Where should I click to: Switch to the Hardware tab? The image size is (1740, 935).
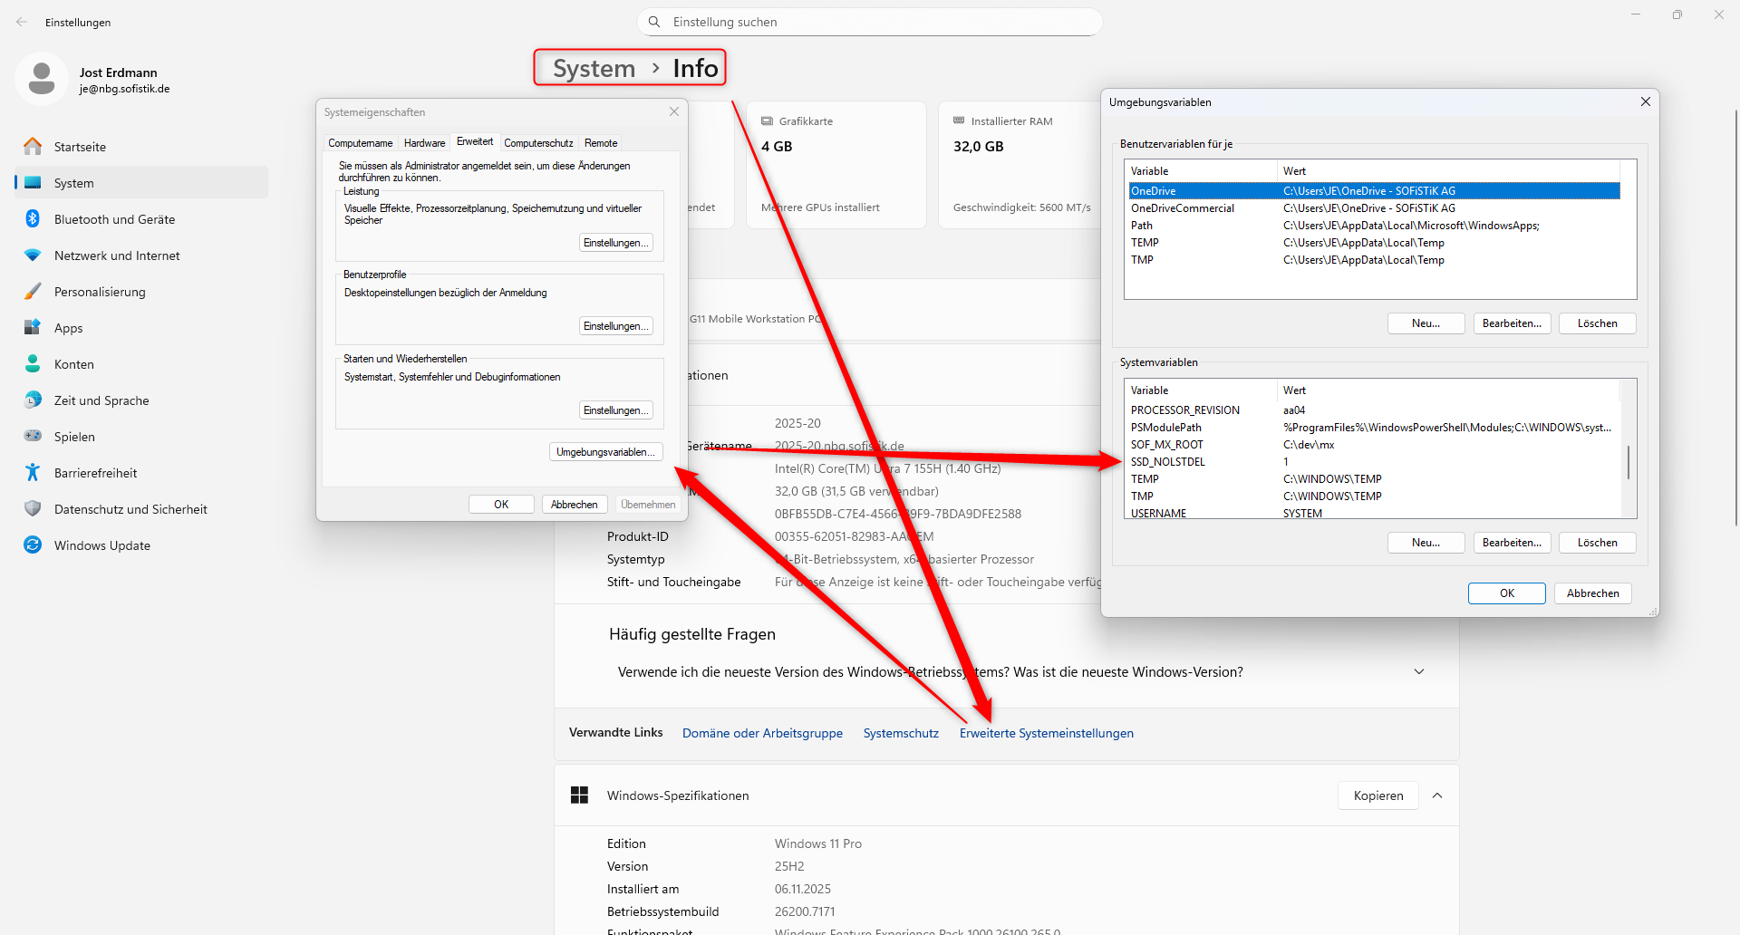tap(424, 143)
